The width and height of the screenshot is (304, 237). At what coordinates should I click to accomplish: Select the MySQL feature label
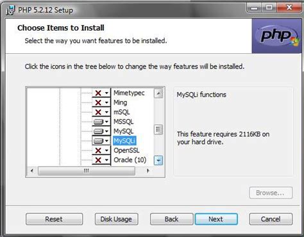(x=123, y=131)
